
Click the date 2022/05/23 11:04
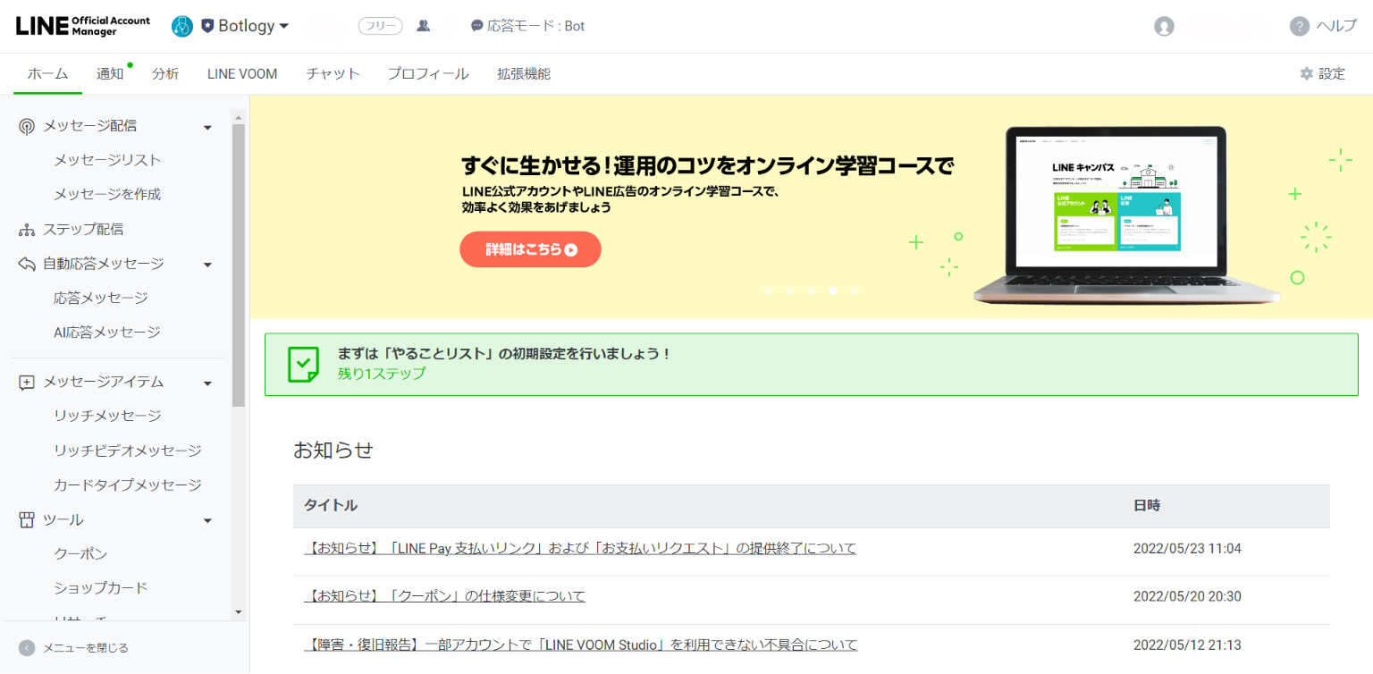[1187, 548]
